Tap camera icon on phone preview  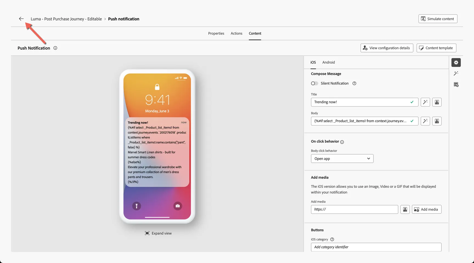(178, 206)
